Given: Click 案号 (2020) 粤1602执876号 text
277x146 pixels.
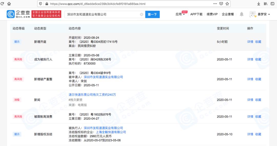Looking at the screenshot, I should point(90,114).
